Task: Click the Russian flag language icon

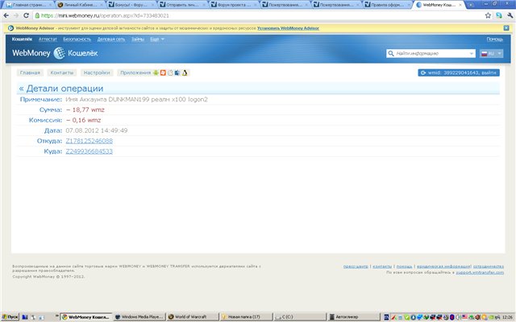Action: [x=486, y=54]
